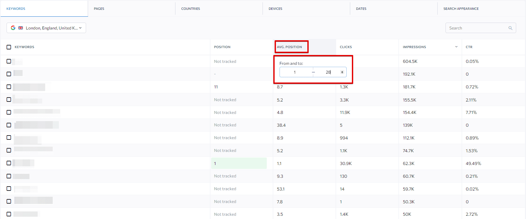Image resolution: width=526 pixels, height=219 pixels.
Task: Open the Devices tab
Action: [306, 9]
